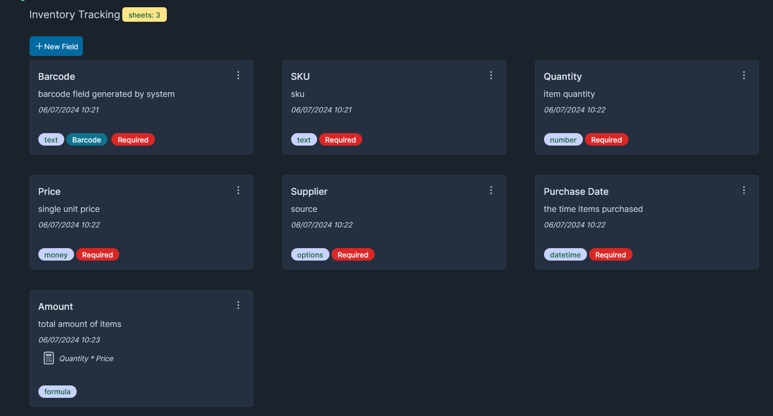Screen dimensions: 773x416
Task: Click the New Field button
Action: pos(56,46)
